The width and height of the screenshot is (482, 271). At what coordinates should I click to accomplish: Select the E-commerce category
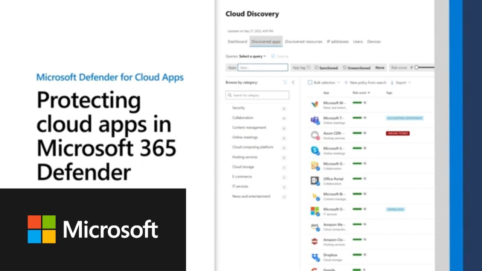pyautogui.click(x=242, y=177)
